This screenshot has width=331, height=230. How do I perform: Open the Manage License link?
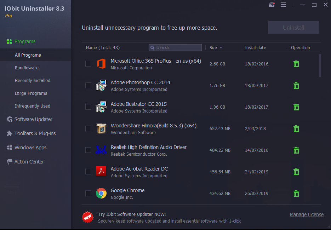point(307,214)
